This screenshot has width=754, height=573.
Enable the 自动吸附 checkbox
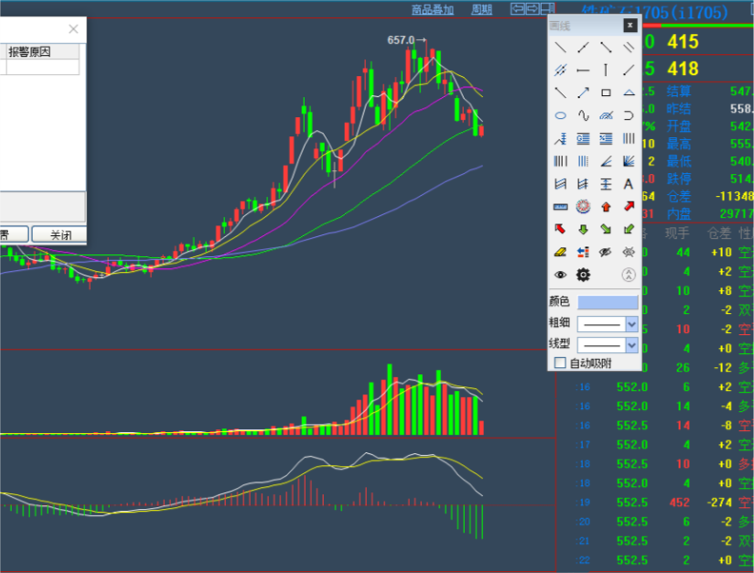pos(561,363)
